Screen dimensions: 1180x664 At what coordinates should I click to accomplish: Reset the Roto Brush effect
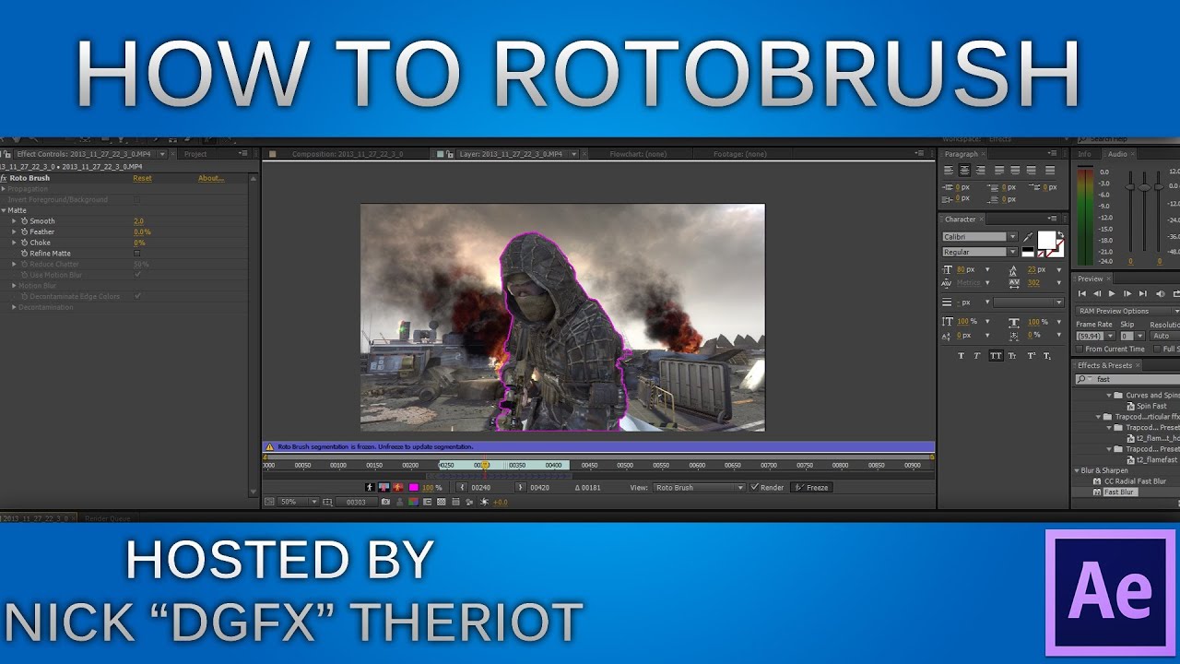point(142,178)
